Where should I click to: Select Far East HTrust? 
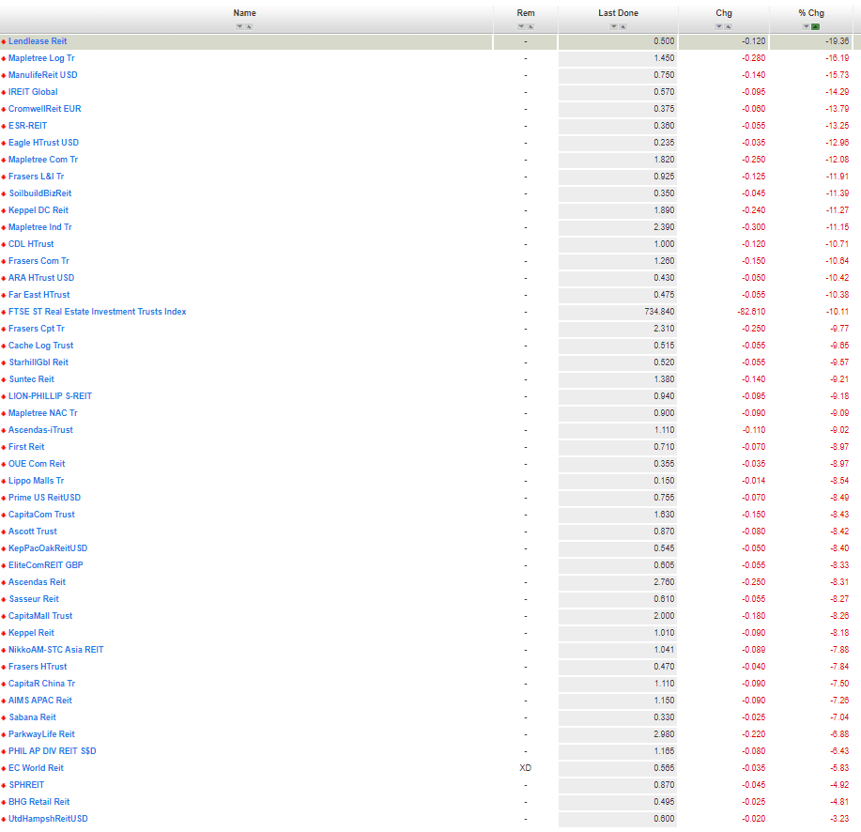pyautogui.click(x=39, y=295)
